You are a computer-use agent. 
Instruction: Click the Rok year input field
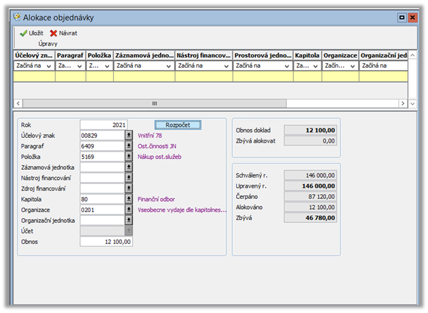[103, 125]
